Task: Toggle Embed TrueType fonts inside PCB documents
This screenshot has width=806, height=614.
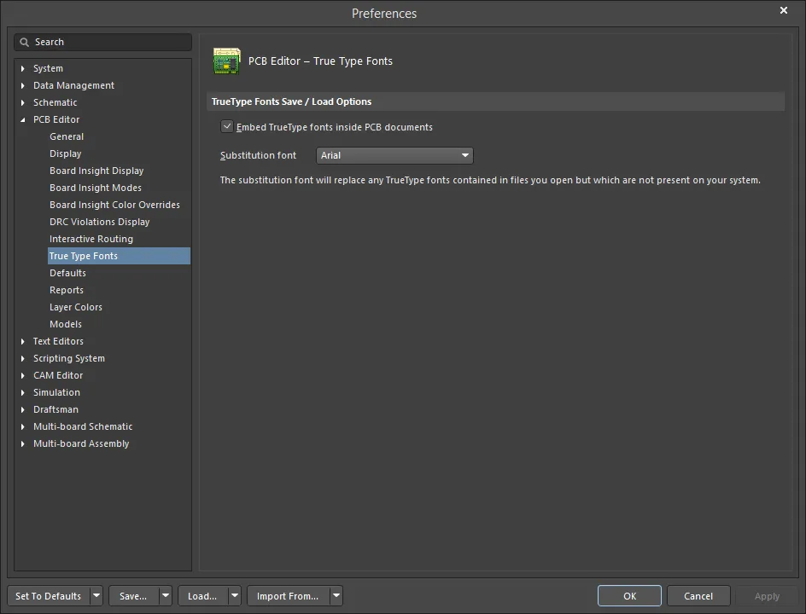Action: tap(227, 126)
